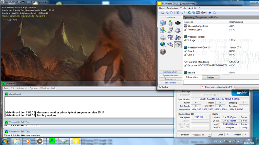Open the toolbar dropdown with gray device icon
259x145 pixels.
pos(203,13)
